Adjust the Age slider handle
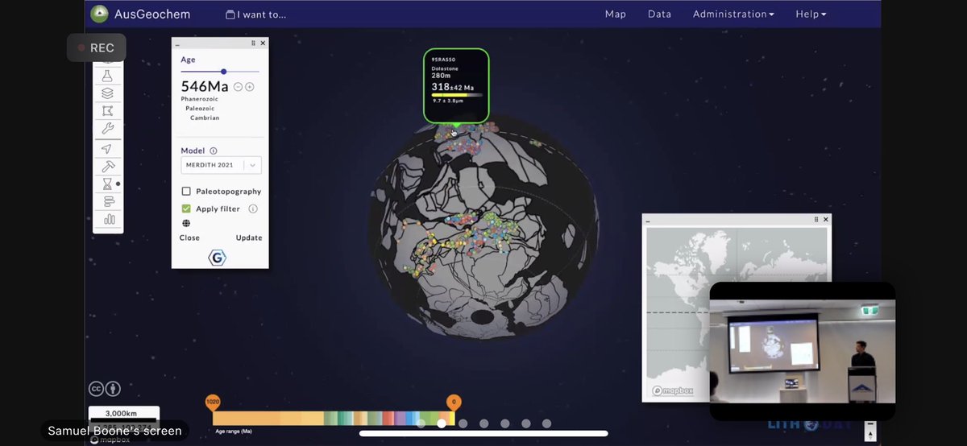 (223, 72)
